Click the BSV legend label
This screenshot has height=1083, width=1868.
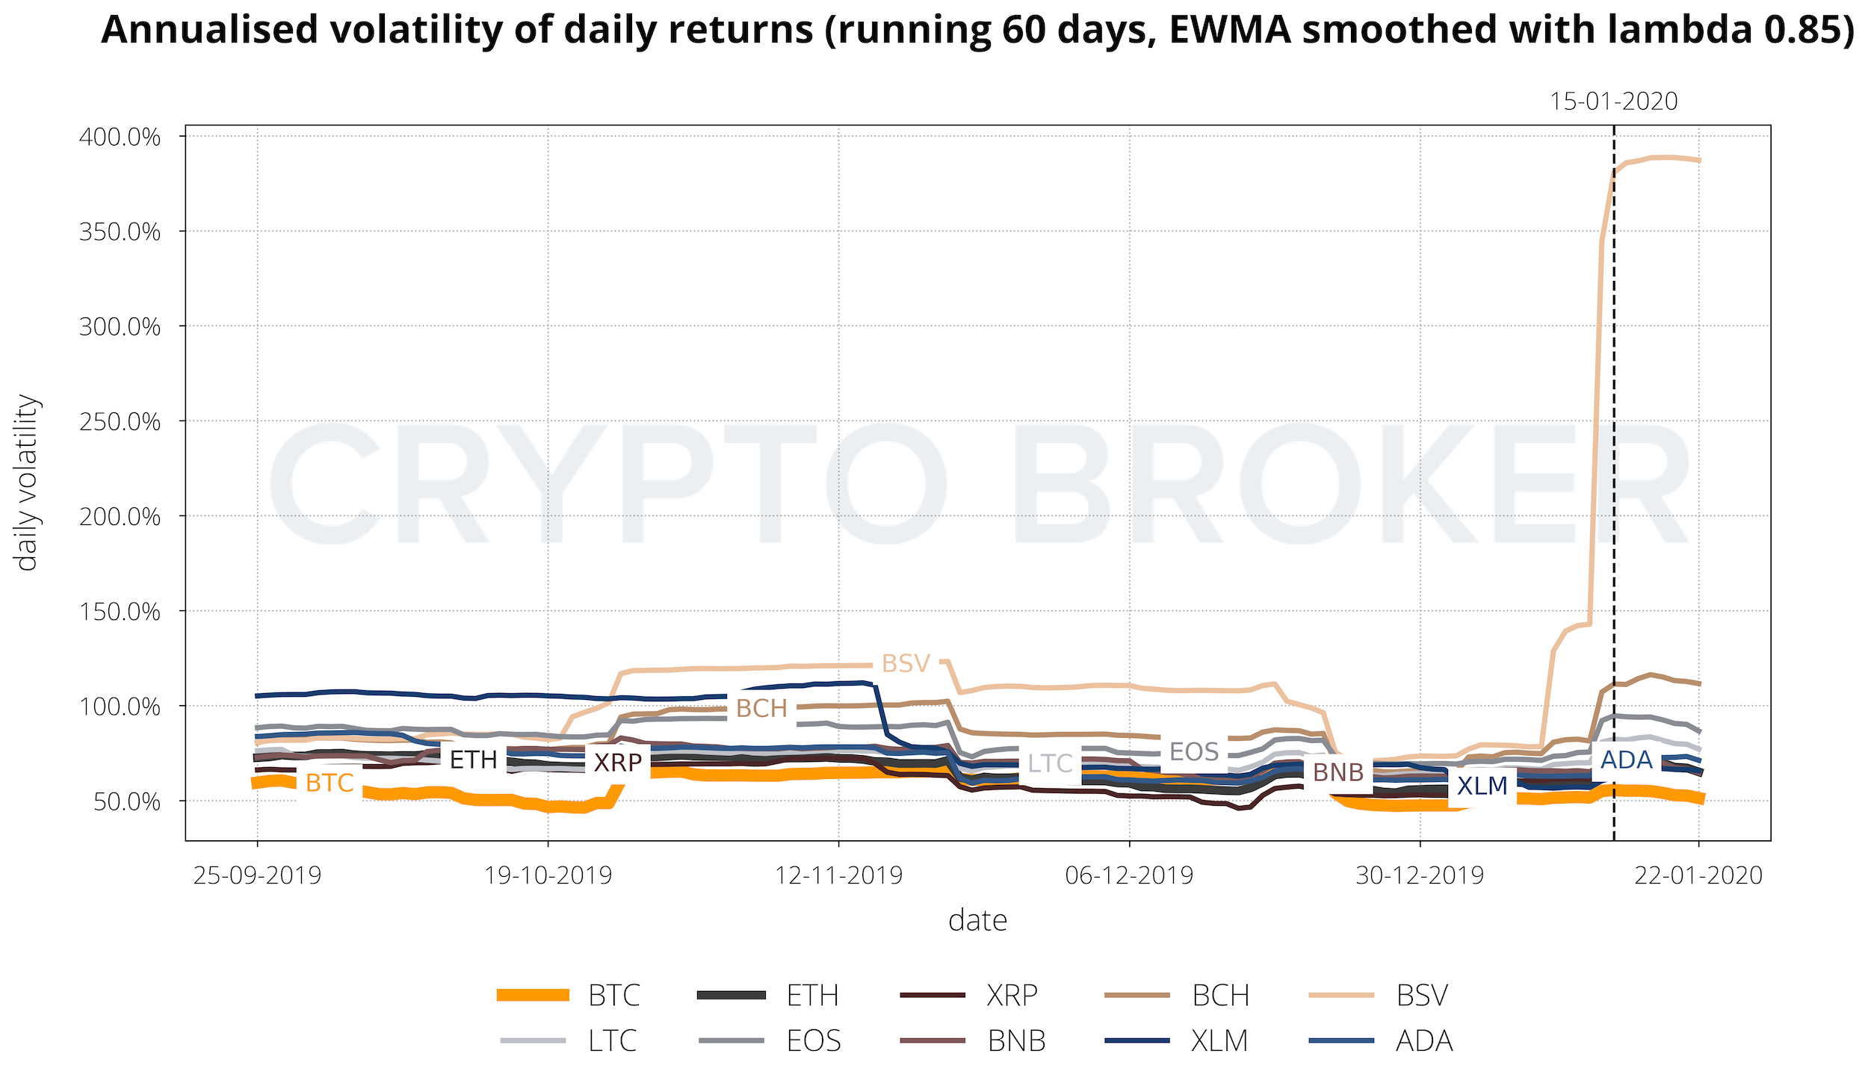coord(1422,996)
